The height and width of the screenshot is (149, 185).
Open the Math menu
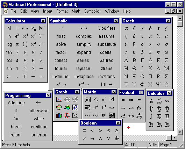pos(76,11)
